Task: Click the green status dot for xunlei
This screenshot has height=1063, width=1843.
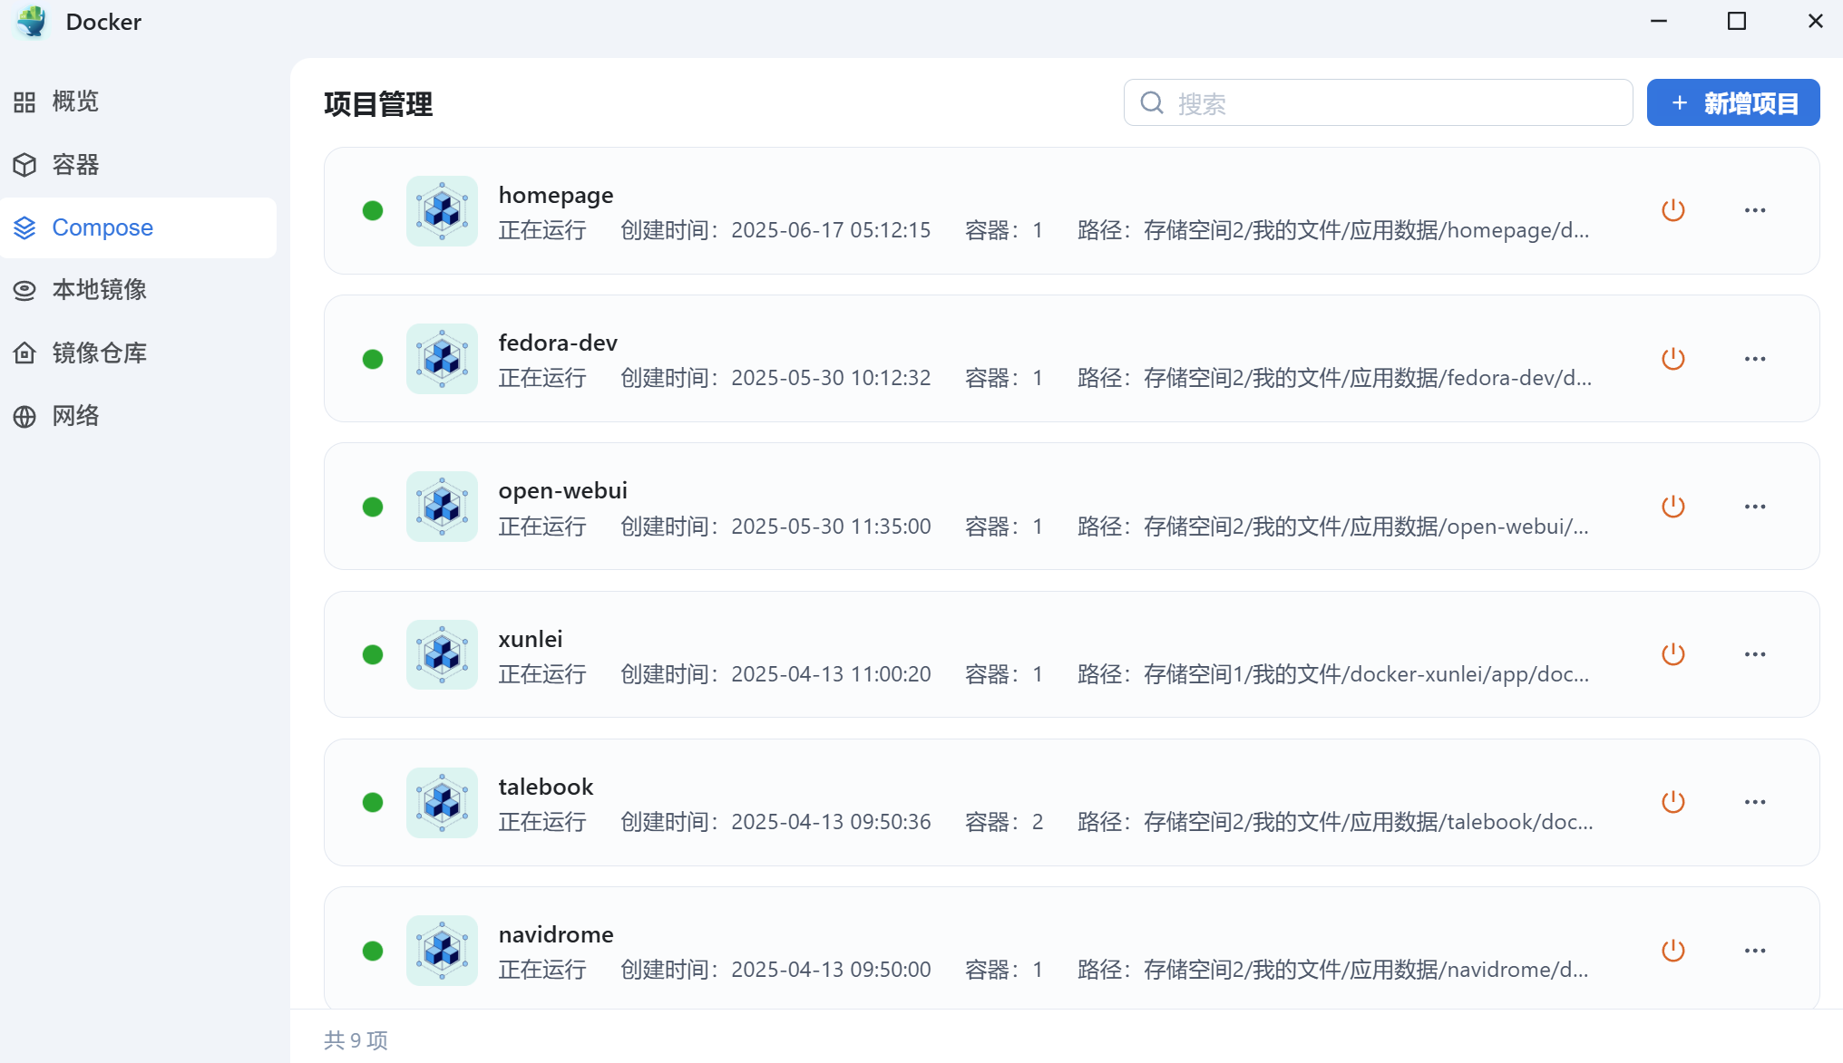Action: [373, 654]
